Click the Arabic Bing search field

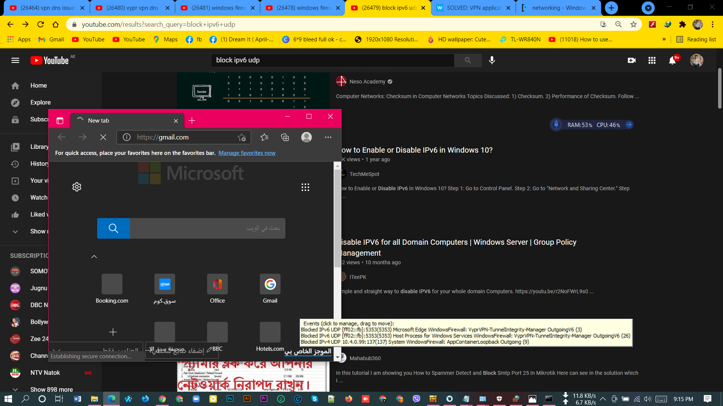coord(207,228)
